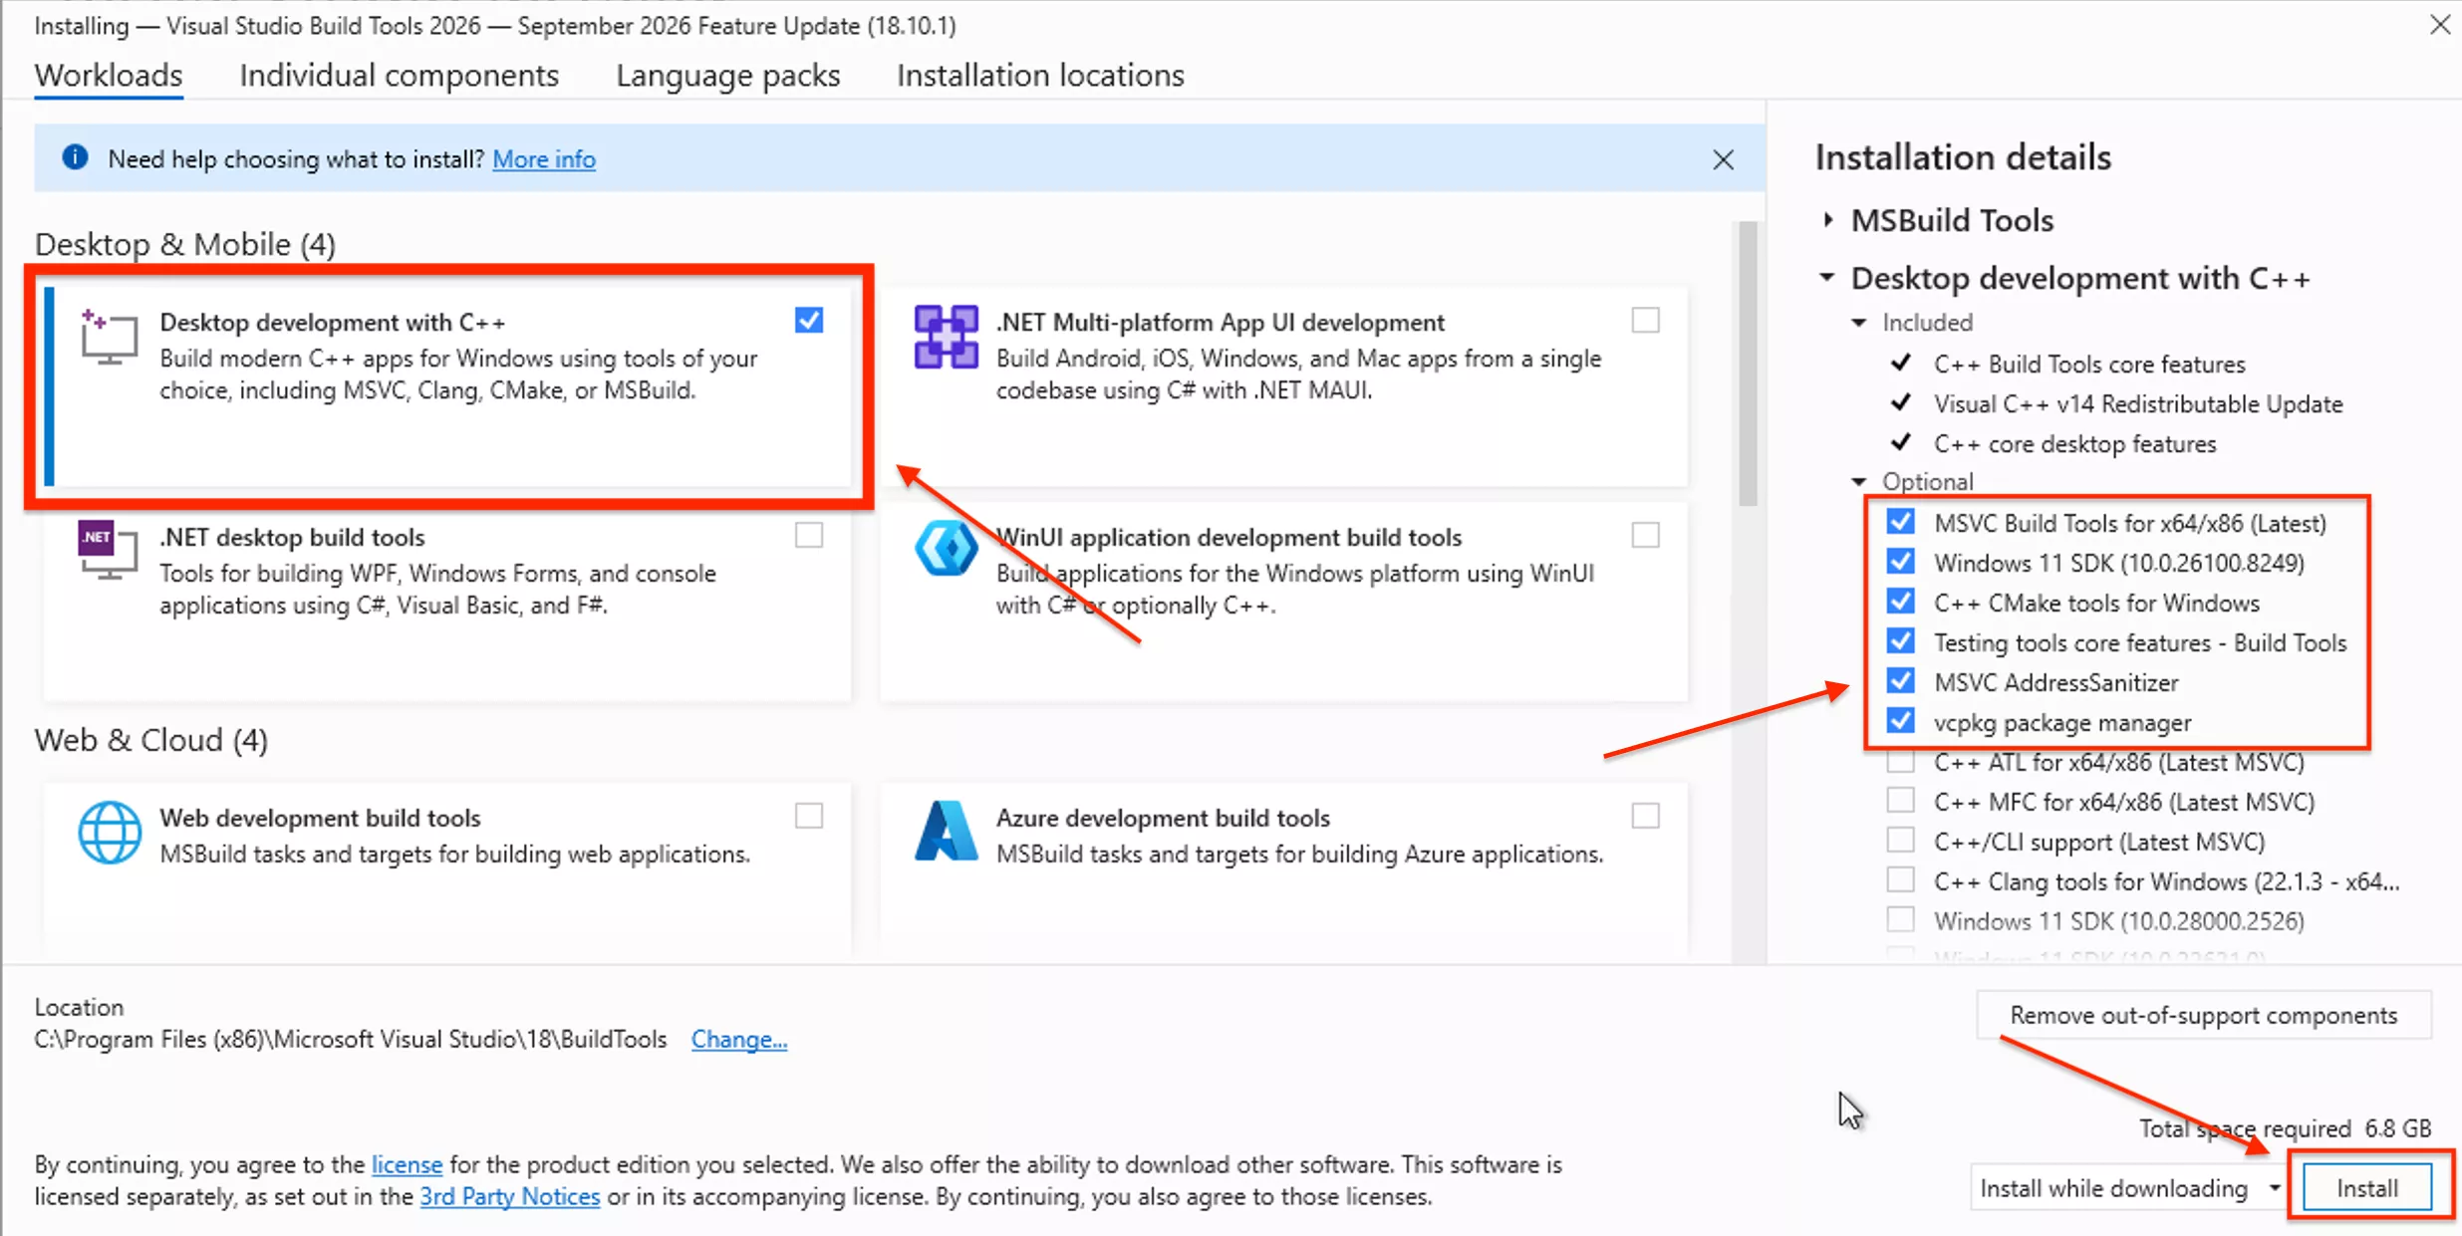
Task: Click 'Visual C++ v14 Redistributable Update' entry
Action: pos(2138,403)
